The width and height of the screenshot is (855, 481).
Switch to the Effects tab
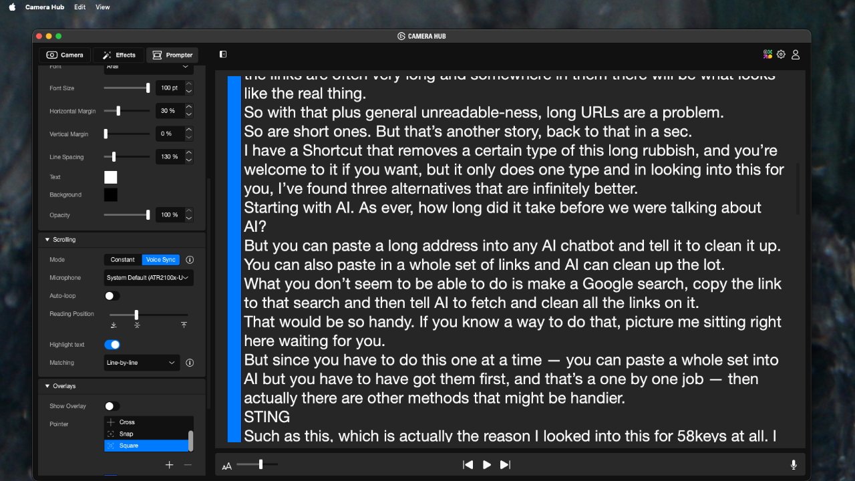(x=119, y=55)
